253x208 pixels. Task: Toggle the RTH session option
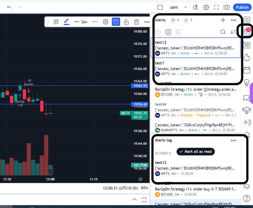coord(144,188)
